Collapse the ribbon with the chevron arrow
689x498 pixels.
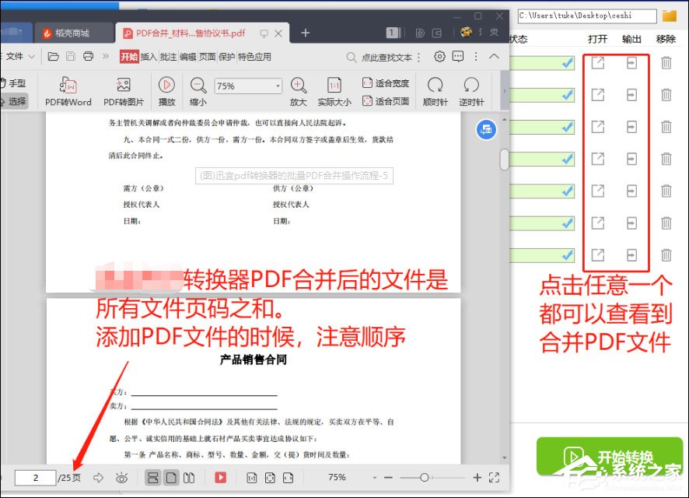tap(495, 56)
